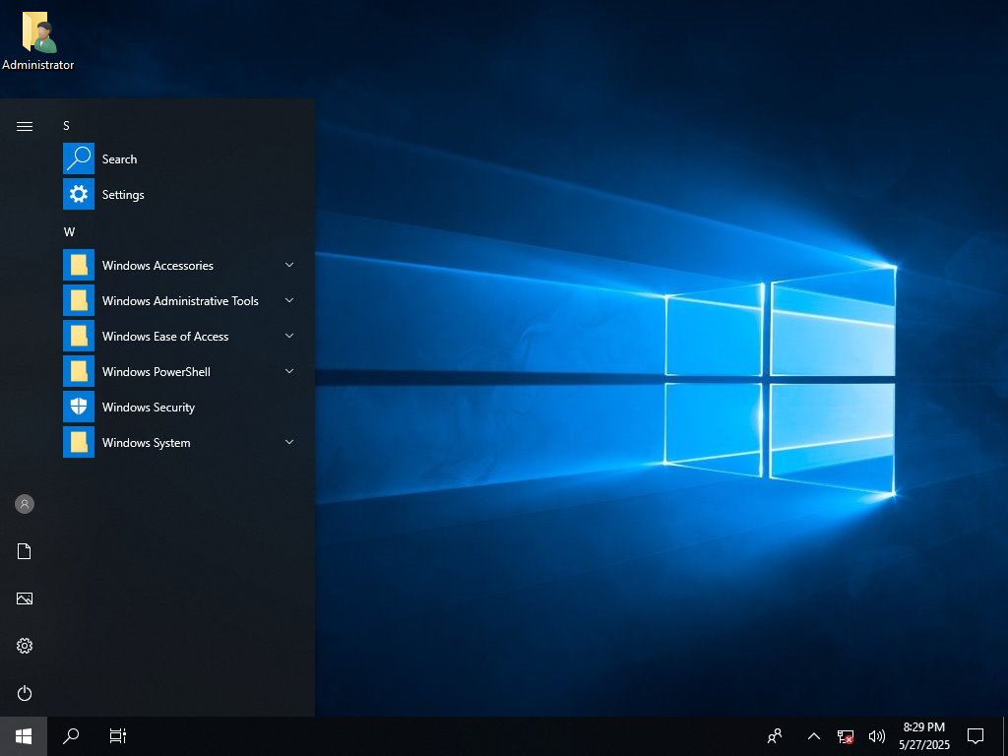1008x756 pixels.
Task: Select the Windows PowerShell text label
Action: pos(157,371)
